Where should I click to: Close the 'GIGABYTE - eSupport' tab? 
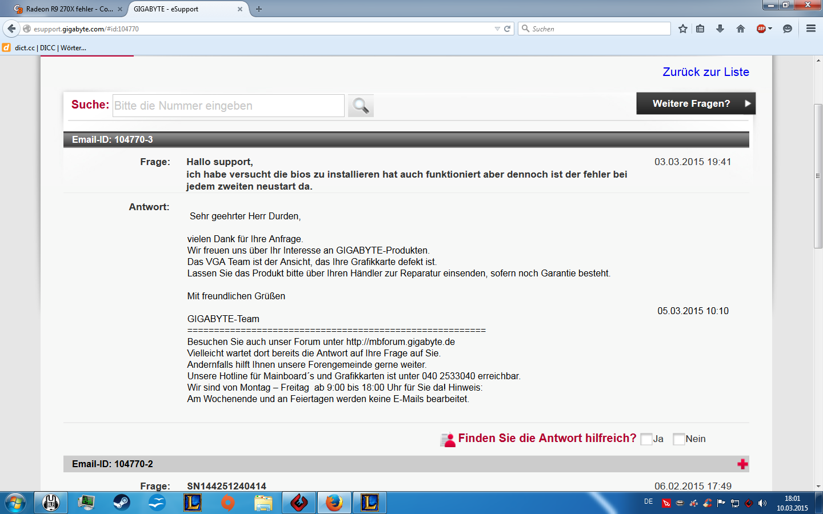(240, 9)
